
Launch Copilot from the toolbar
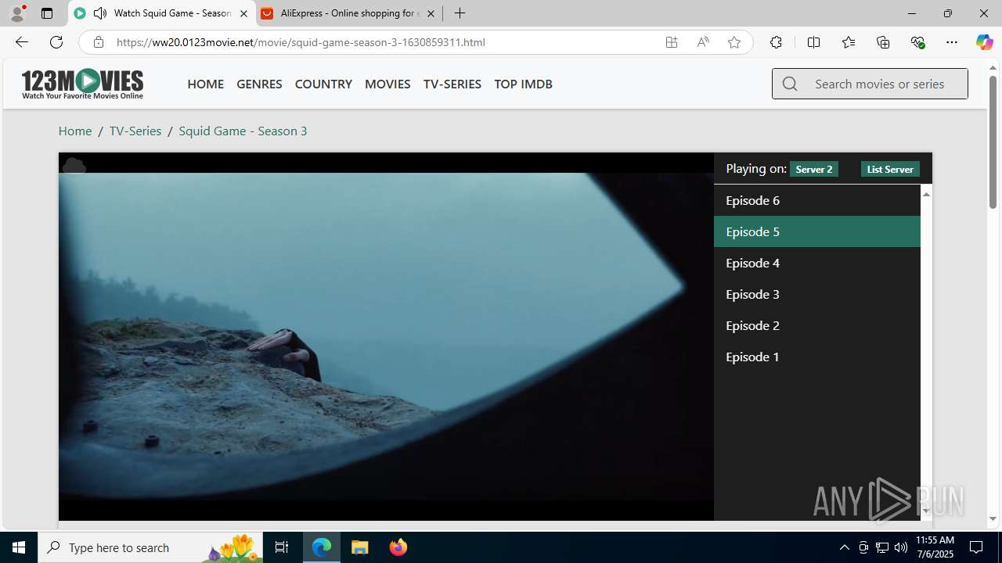(x=984, y=42)
